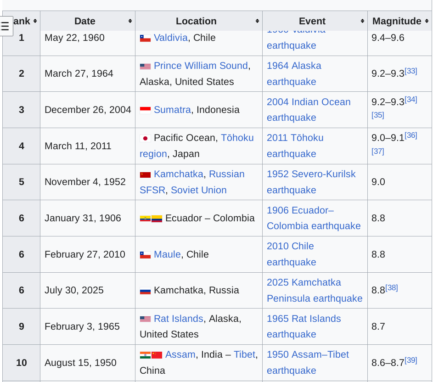The height and width of the screenshot is (382, 433).
Task: Sort table by Date column arrows
Action: click(x=130, y=21)
